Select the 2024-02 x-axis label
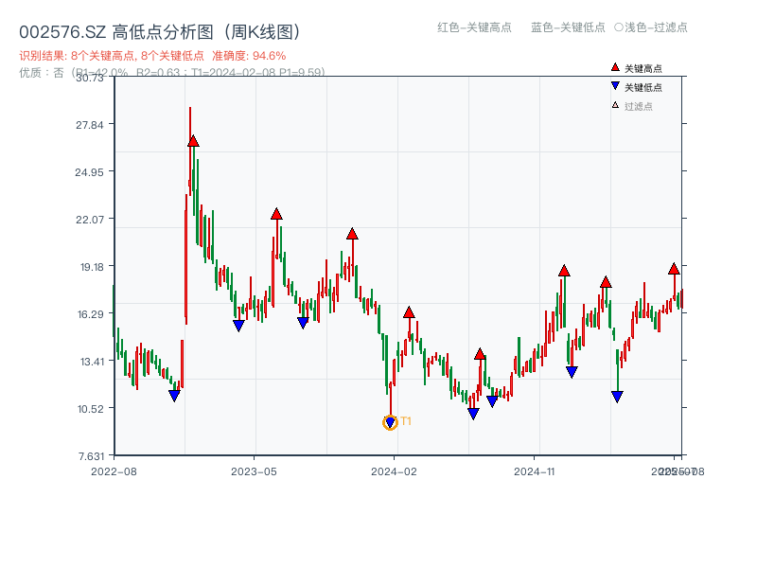Screen dimensions: 757x568 [x=395, y=470]
